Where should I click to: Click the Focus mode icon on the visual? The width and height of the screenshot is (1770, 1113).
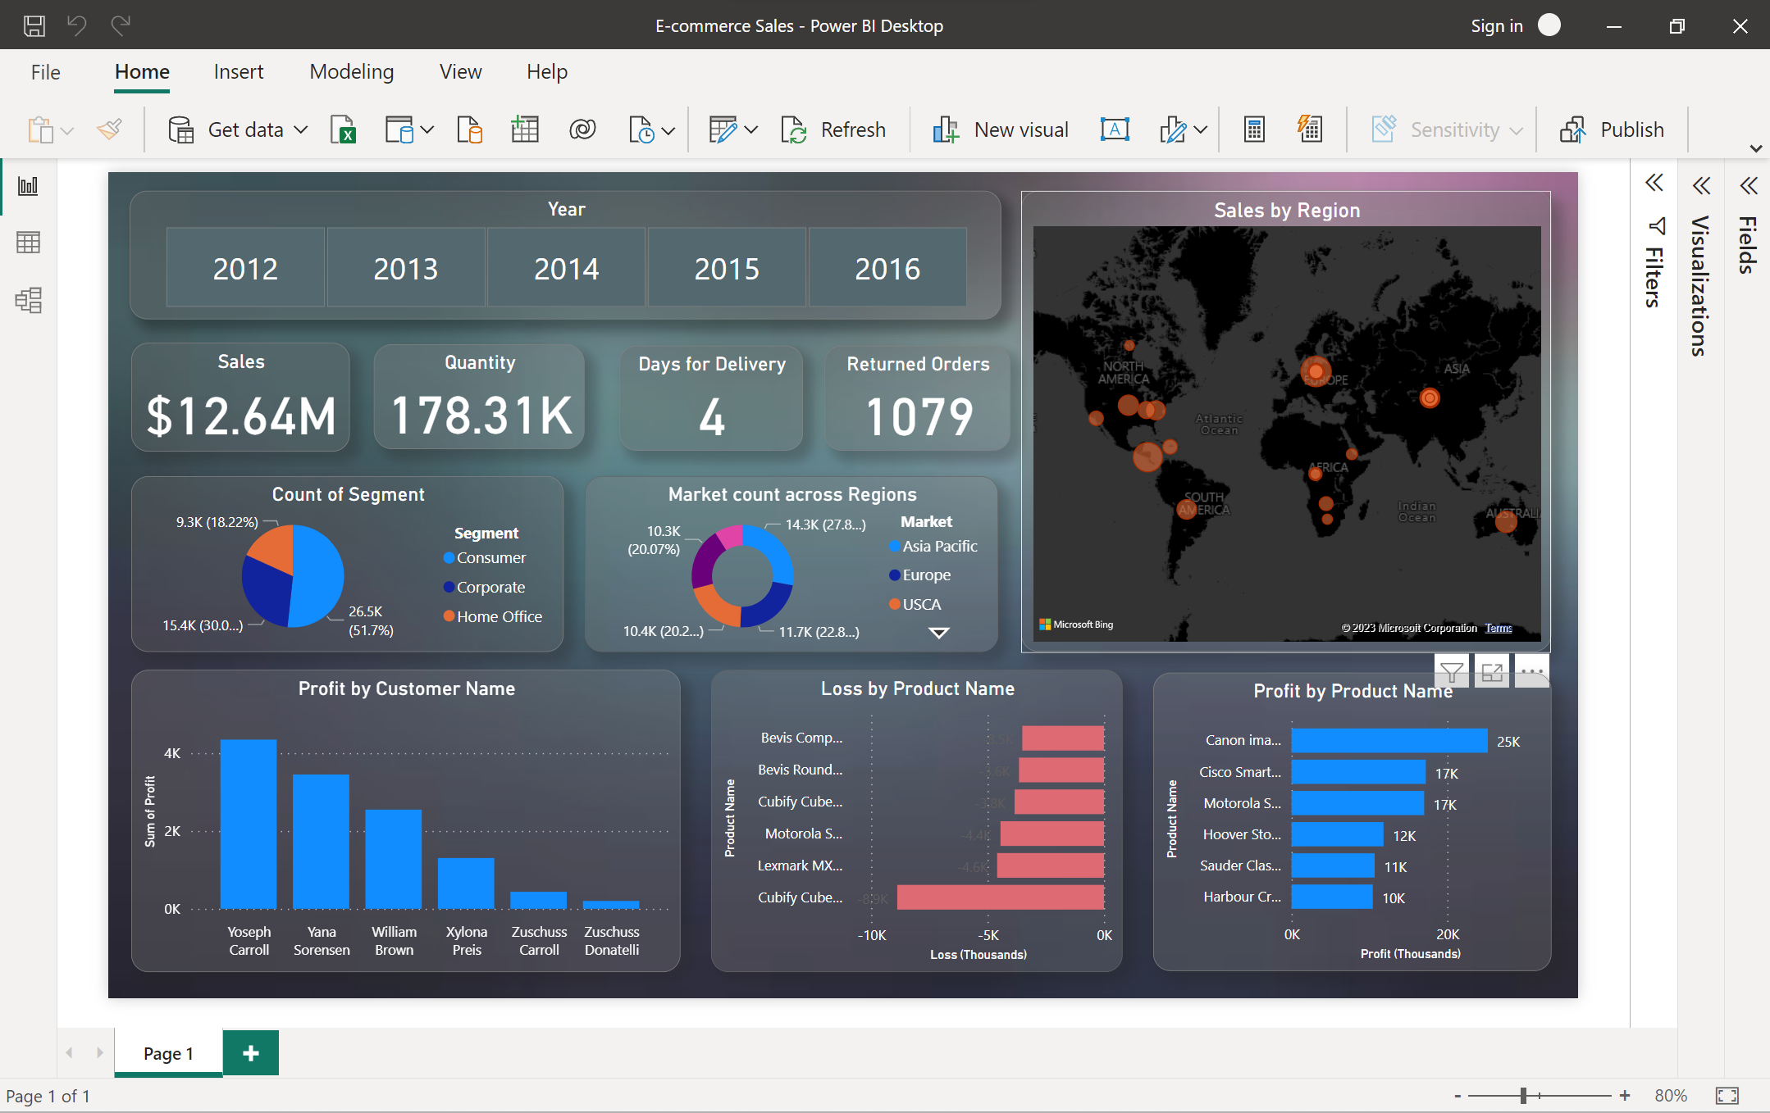pos(1492,672)
